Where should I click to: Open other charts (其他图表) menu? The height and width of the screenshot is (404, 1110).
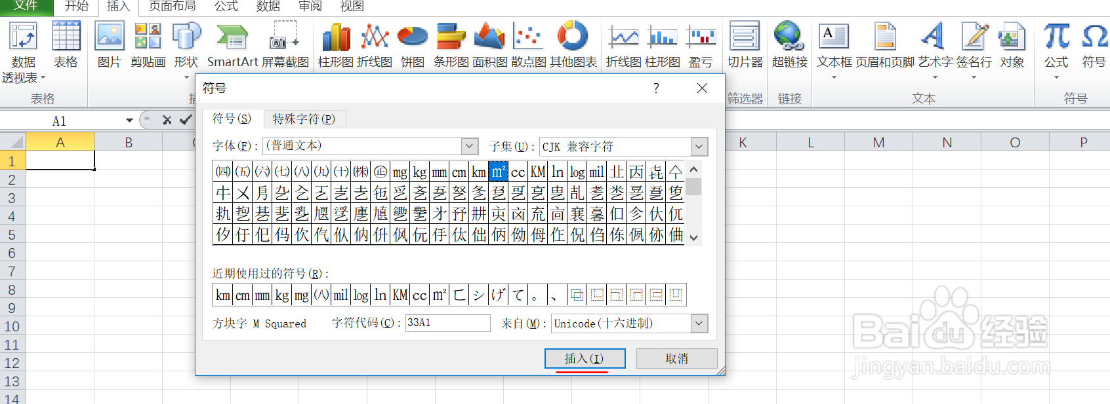click(573, 45)
